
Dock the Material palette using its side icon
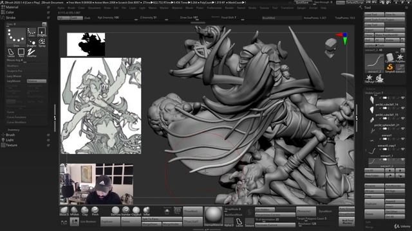click(48, 7)
